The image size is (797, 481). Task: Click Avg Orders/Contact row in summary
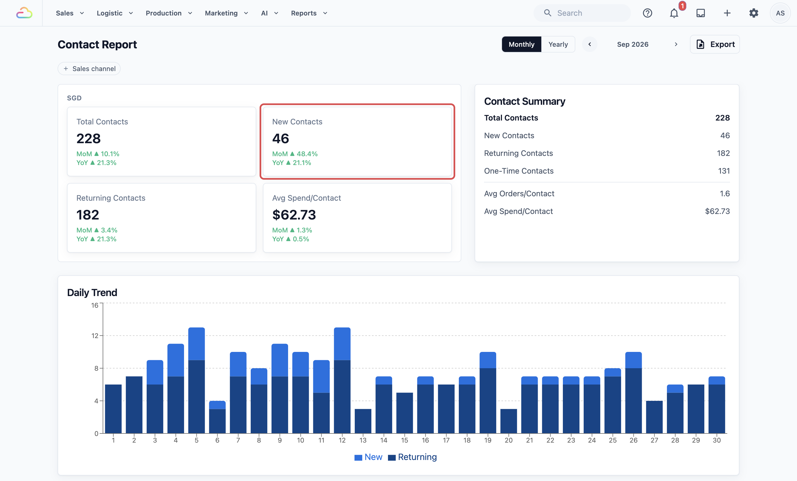click(x=607, y=194)
